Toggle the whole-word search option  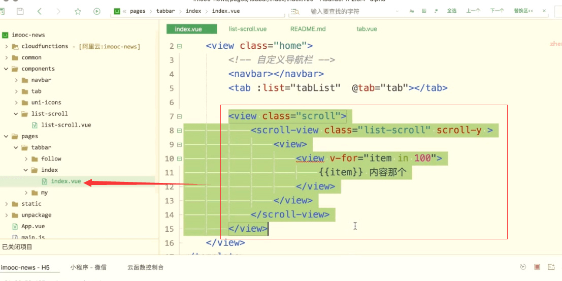tap(424, 11)
